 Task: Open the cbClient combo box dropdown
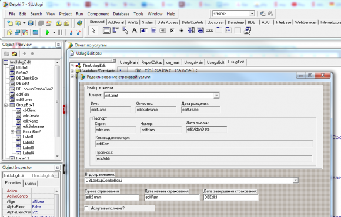(216, 96)
